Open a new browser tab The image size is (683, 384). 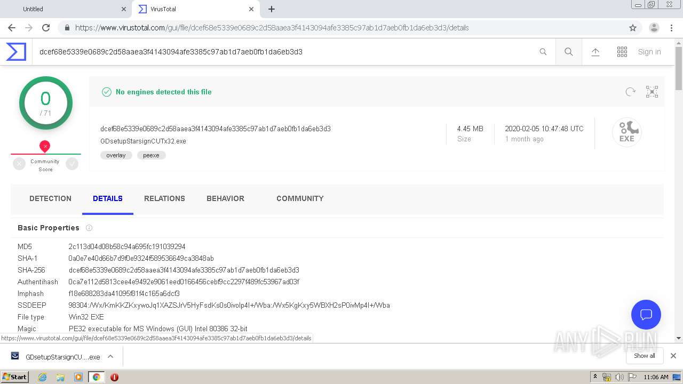coord(272,9)
